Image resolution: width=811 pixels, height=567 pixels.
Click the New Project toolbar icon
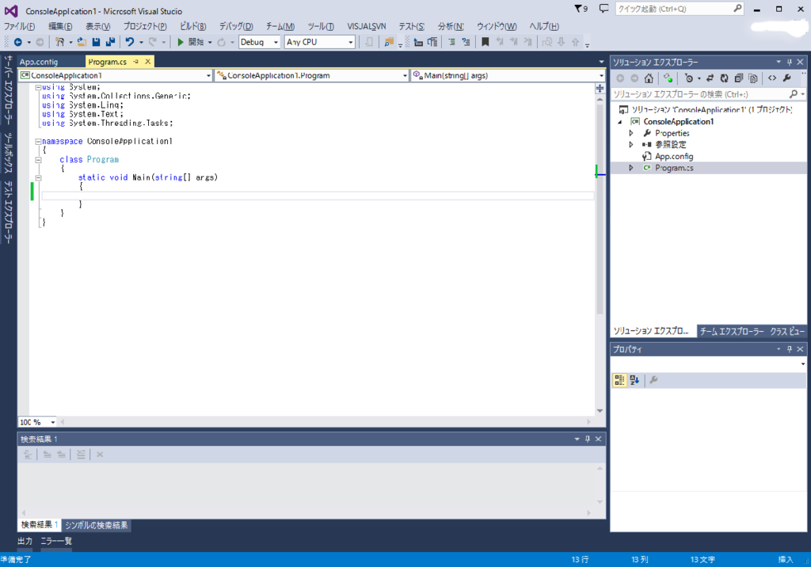tap(60, 42)
